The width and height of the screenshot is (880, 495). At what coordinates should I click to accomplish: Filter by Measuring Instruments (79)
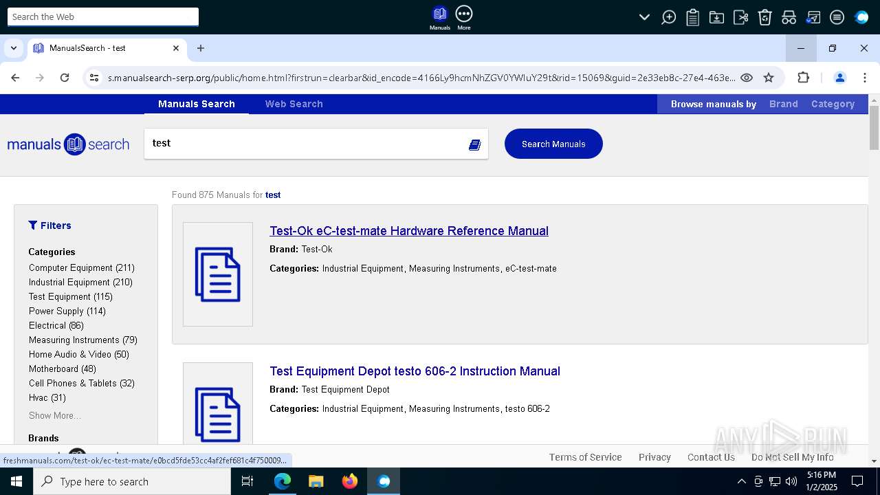click(x=83, y=340)
